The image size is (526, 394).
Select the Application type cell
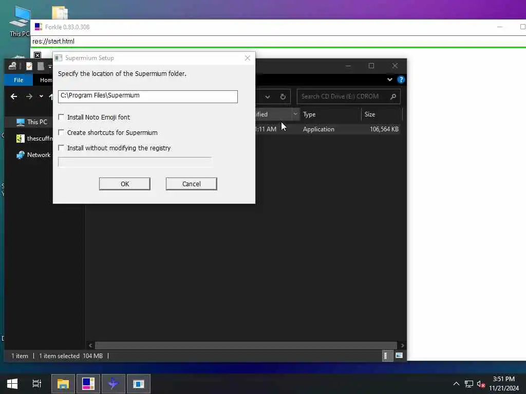click(x=318, y=129)
